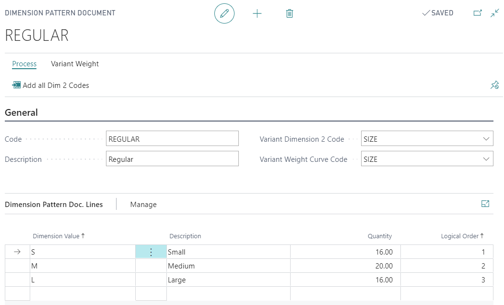Select the Medium description cell
The width and height of the screenshot is (504, 305).
(228, 266)
